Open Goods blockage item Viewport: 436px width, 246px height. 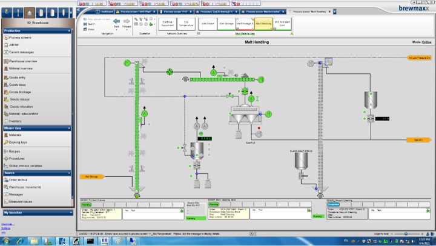coord(22,91)
